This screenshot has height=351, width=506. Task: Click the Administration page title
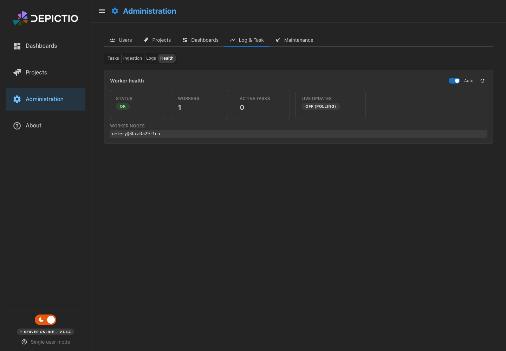(x=150, y=11)
